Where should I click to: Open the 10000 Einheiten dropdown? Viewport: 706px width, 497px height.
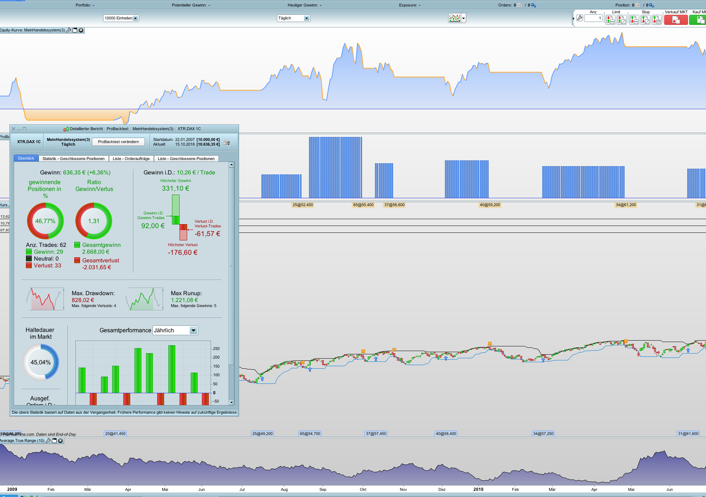point(136,18)
